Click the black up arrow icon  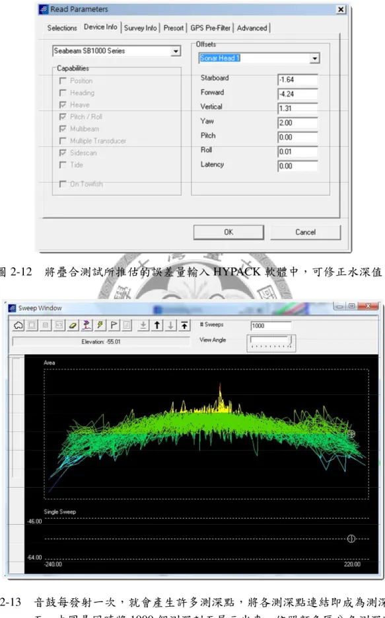click(x=157, y=326)
